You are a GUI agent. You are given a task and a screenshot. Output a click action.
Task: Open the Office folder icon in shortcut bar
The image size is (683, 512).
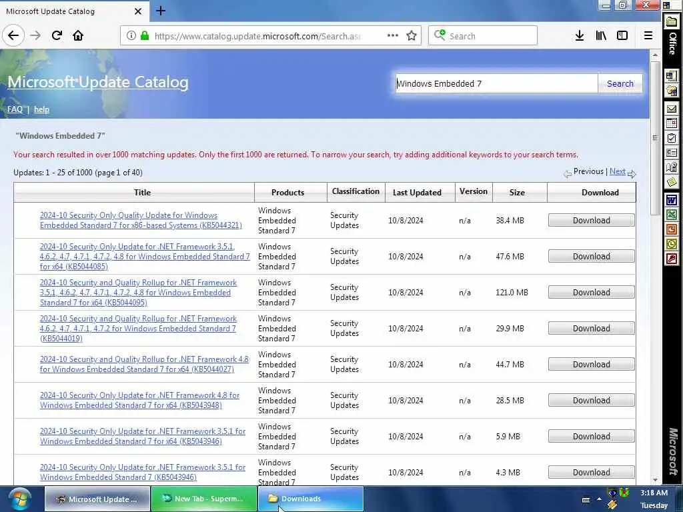672,22
